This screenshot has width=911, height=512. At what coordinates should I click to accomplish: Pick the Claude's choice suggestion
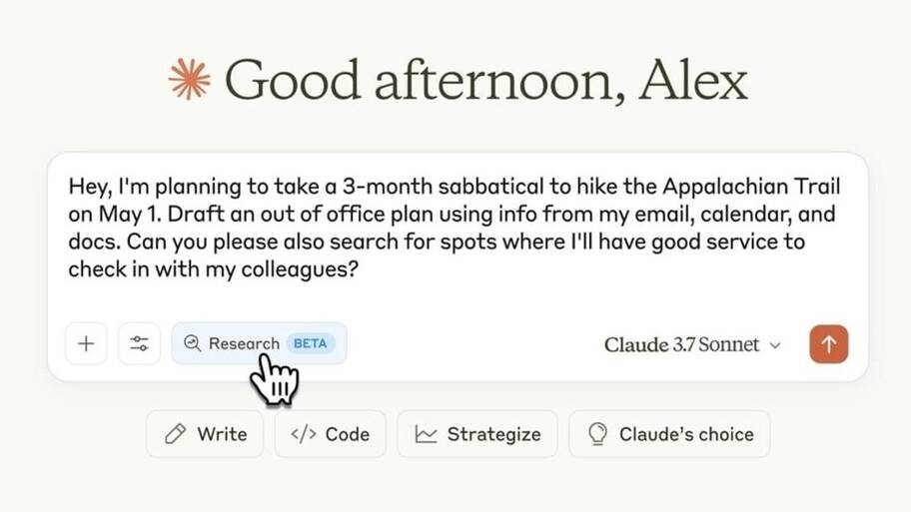[x=670, y=433]
